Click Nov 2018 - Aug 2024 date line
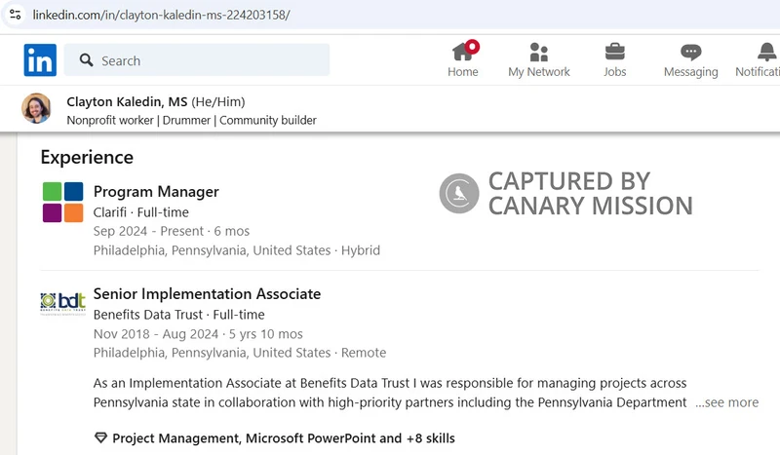 pyautogui.click(x=198, y=334)
